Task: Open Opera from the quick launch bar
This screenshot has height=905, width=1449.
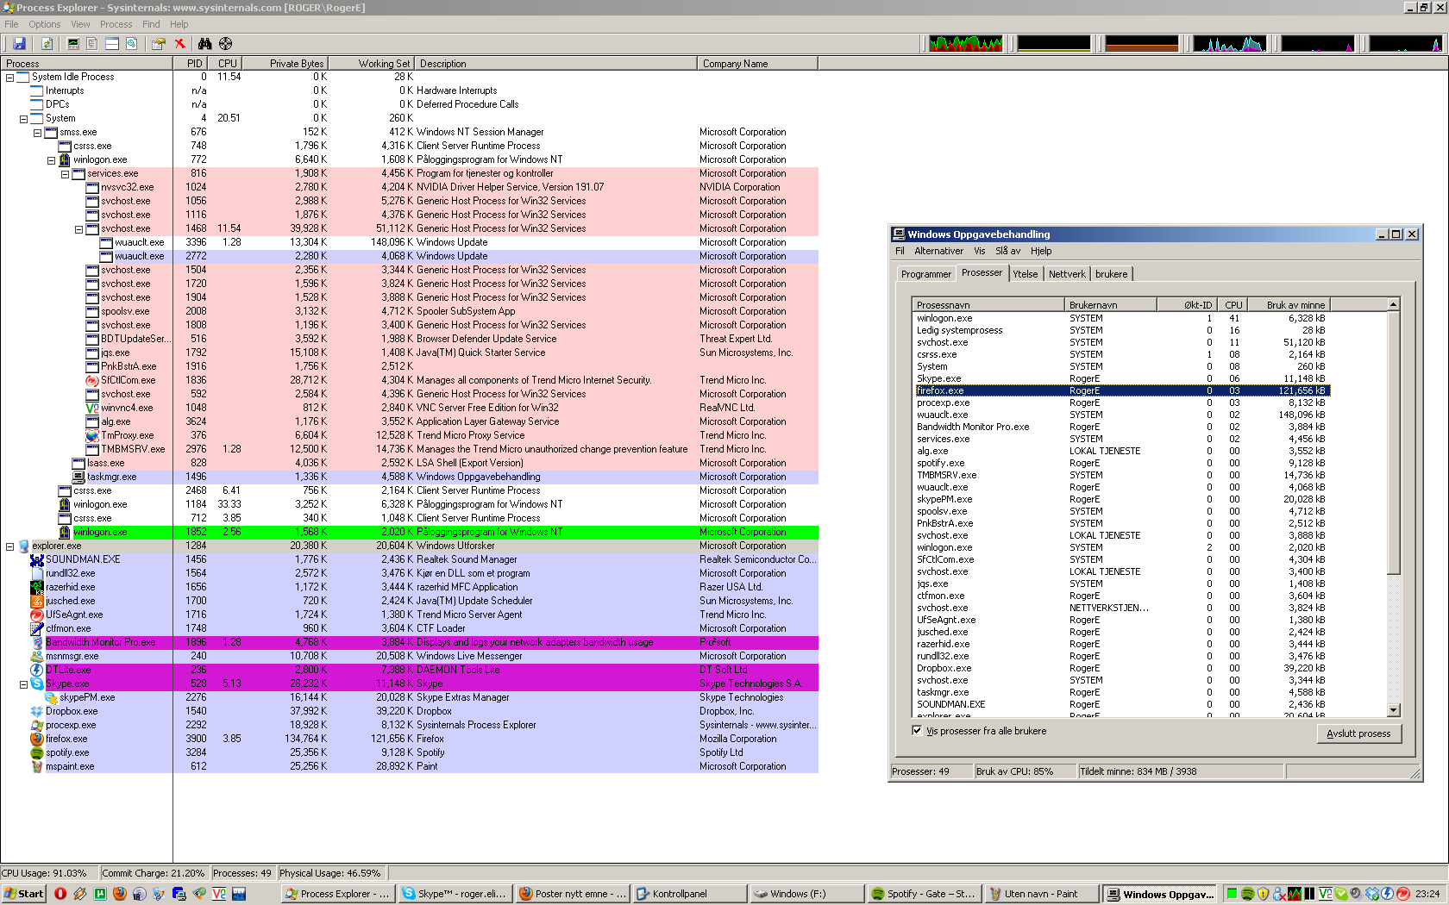Action: [x=60, y=894]
